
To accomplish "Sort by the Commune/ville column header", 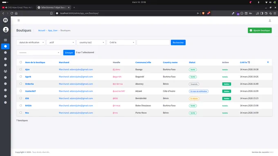I will [143, 62].
